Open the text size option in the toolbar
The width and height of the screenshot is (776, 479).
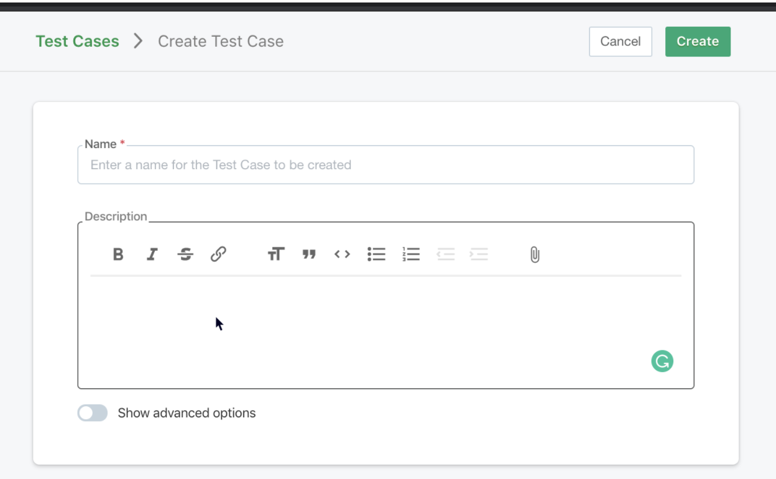click(x=276, y=254)
